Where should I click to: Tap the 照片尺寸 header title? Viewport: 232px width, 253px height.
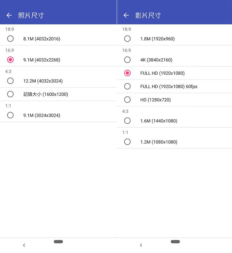[31, 15]
